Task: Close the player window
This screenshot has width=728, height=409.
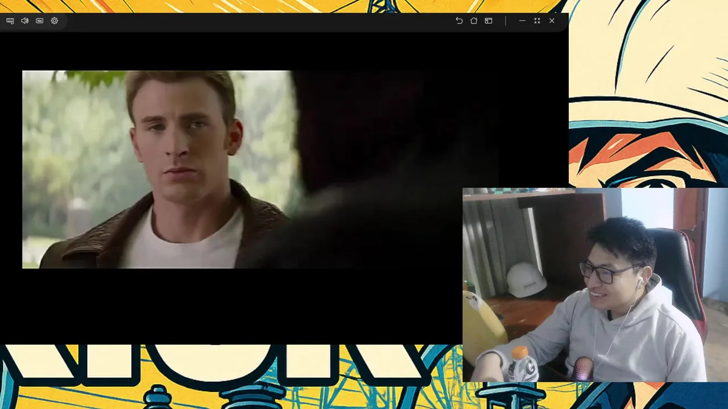Action: point(552,20)
